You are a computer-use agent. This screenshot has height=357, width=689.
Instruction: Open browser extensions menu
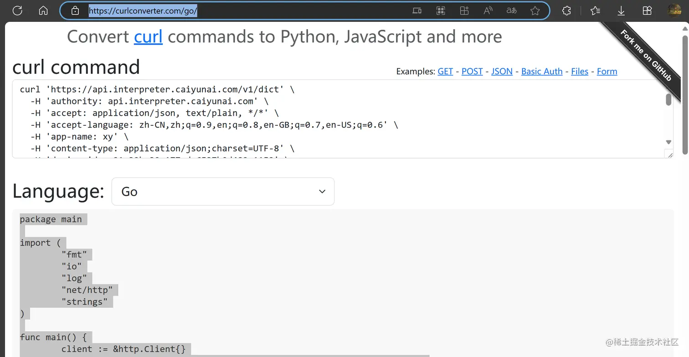click(x=566, y=10)
